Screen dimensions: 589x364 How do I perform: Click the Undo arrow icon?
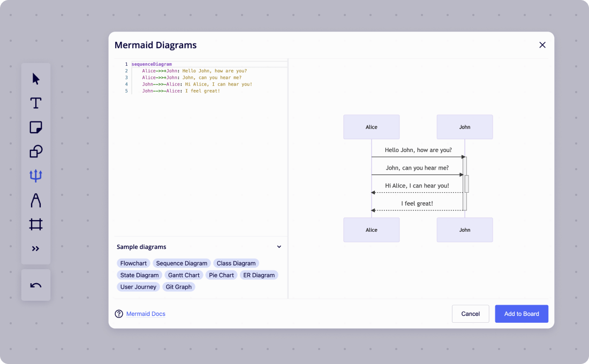(35, 285)
